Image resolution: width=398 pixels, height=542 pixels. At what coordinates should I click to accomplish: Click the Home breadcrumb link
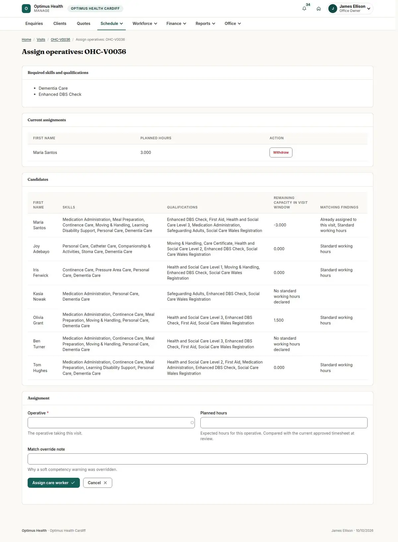tap(27, 40)
